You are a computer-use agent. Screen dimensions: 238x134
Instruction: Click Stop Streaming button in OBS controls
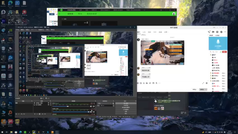[x=126, y=103]
